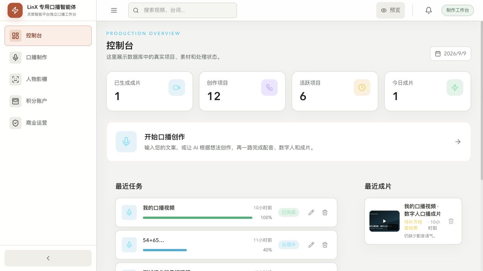
Task: Click the 活跃项目 count 6
Action: [x=303, y=96]
